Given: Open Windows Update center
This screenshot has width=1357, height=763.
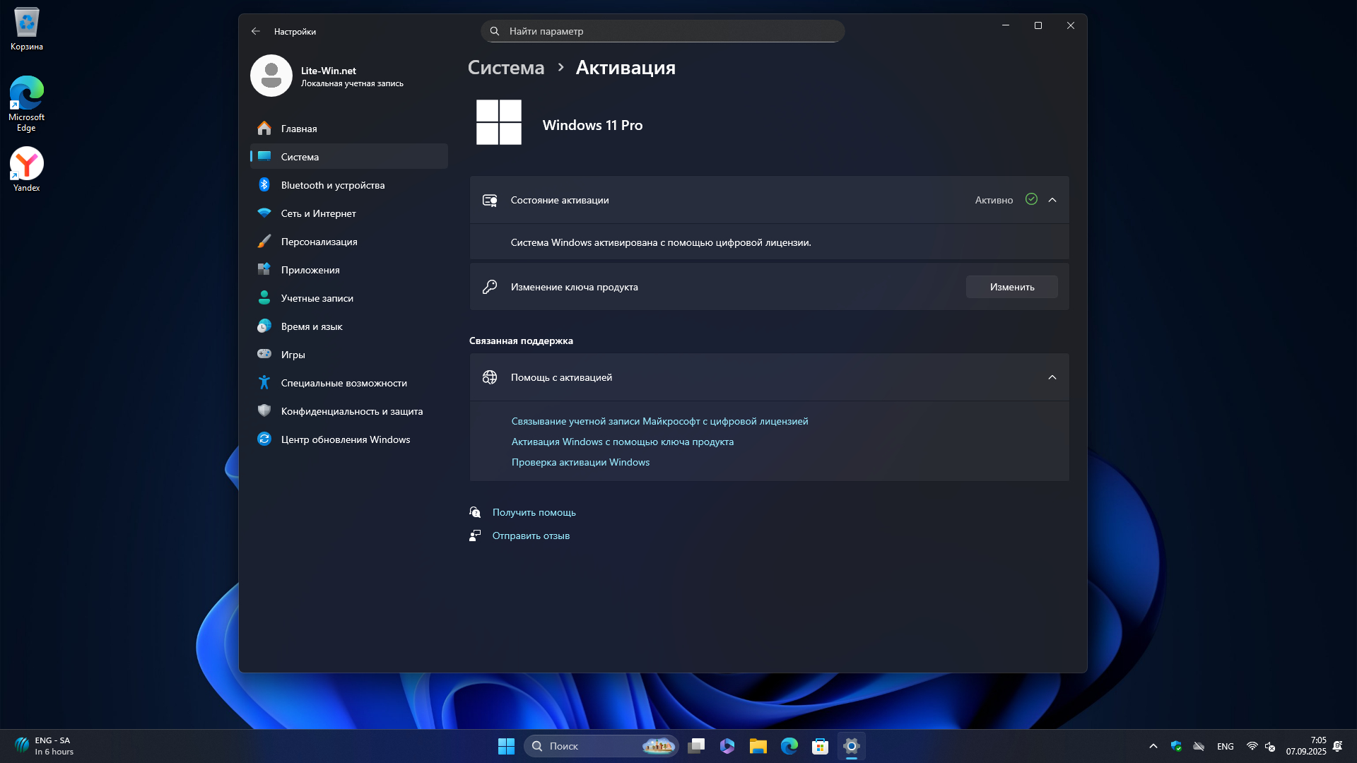Looking at the screenshot, I should pos(349,439).
